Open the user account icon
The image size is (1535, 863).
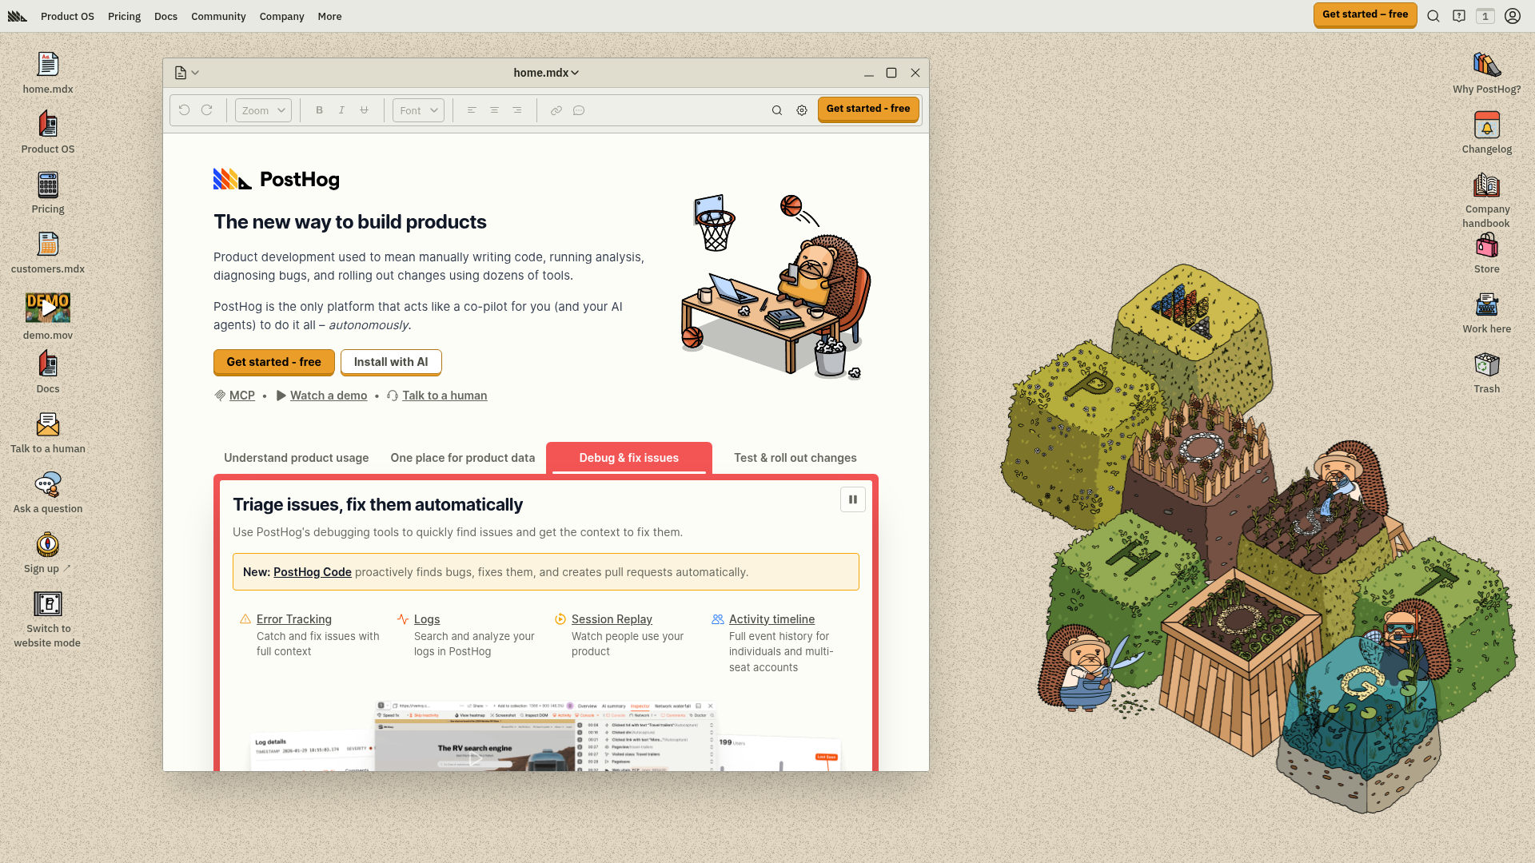click(x=1513, y=16)
